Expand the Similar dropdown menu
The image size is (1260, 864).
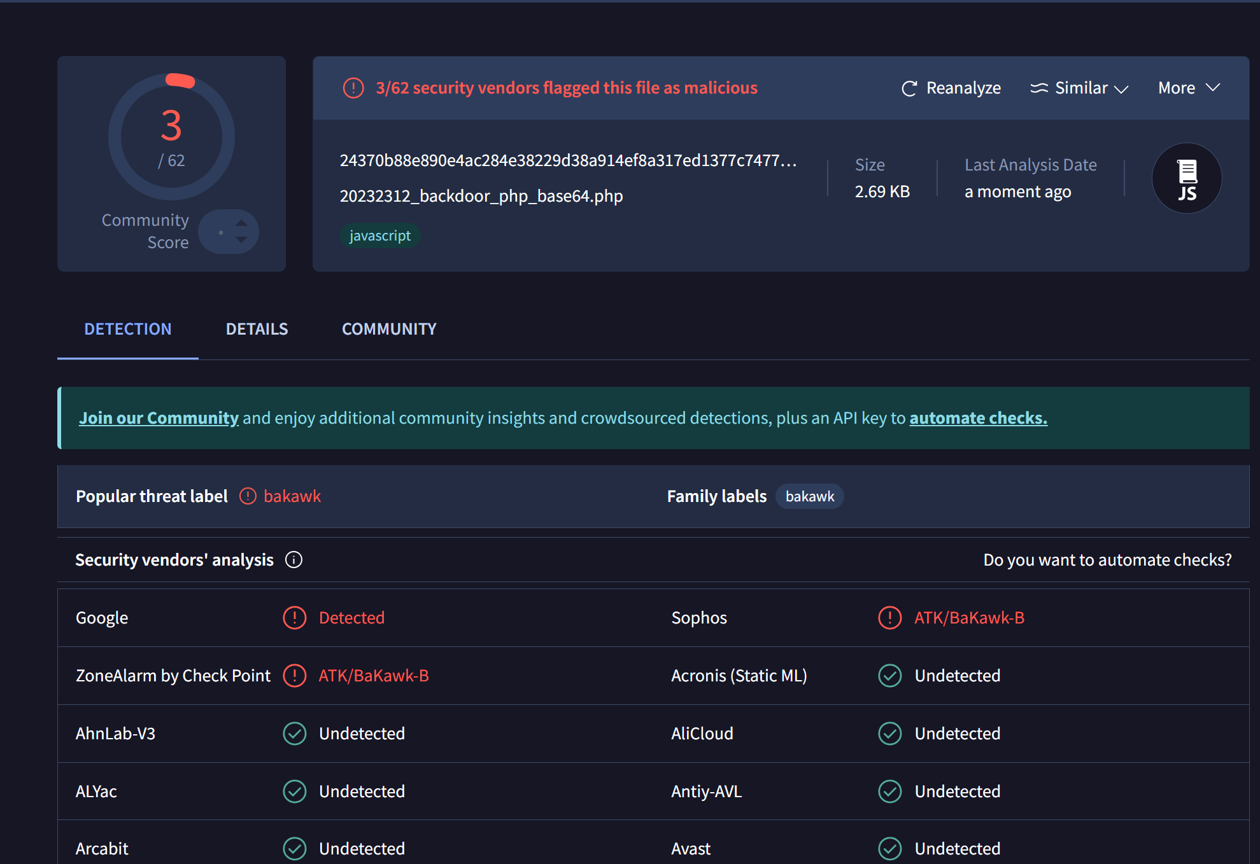coord(1080,88)
